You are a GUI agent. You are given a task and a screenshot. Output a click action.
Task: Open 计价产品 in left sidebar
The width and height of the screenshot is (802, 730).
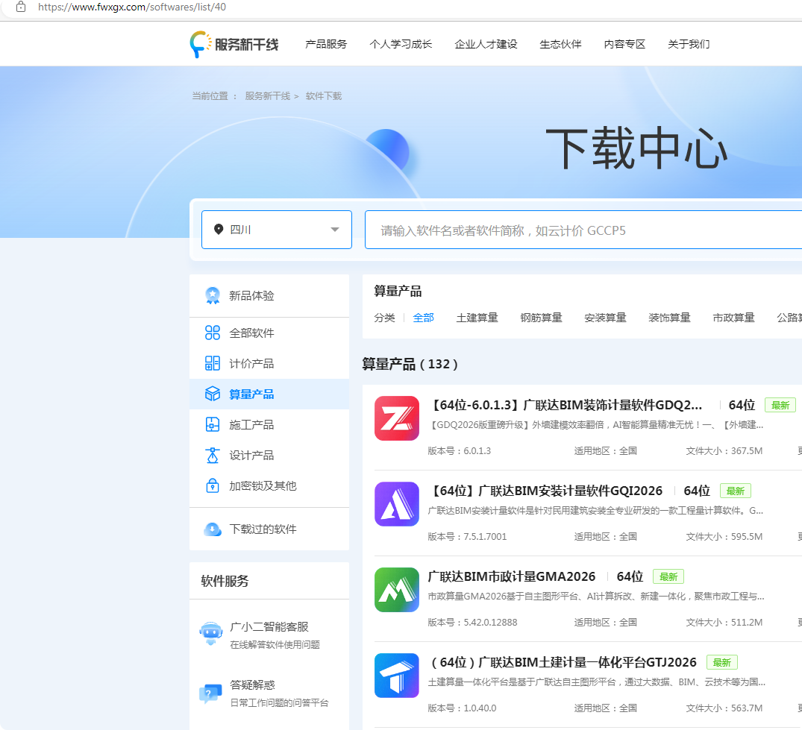(x=269, y=363)
